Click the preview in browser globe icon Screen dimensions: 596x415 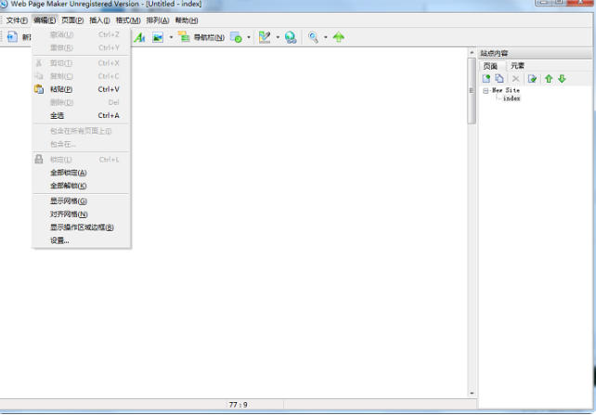pyautogui.click(x=291, y=37)
